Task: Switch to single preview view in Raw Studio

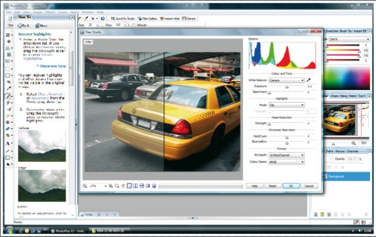Action: tap(129, 186)
